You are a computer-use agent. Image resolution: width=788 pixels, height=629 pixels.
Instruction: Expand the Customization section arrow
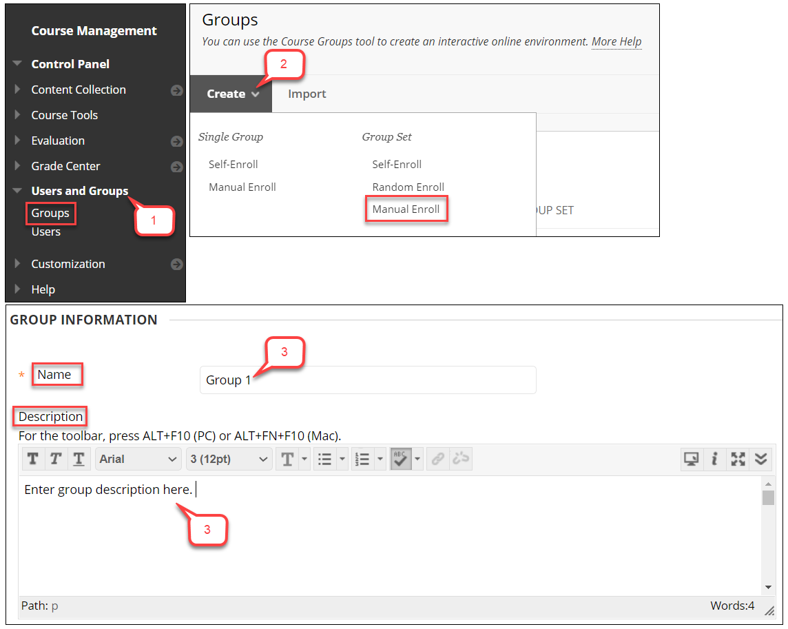click(18, 263)
